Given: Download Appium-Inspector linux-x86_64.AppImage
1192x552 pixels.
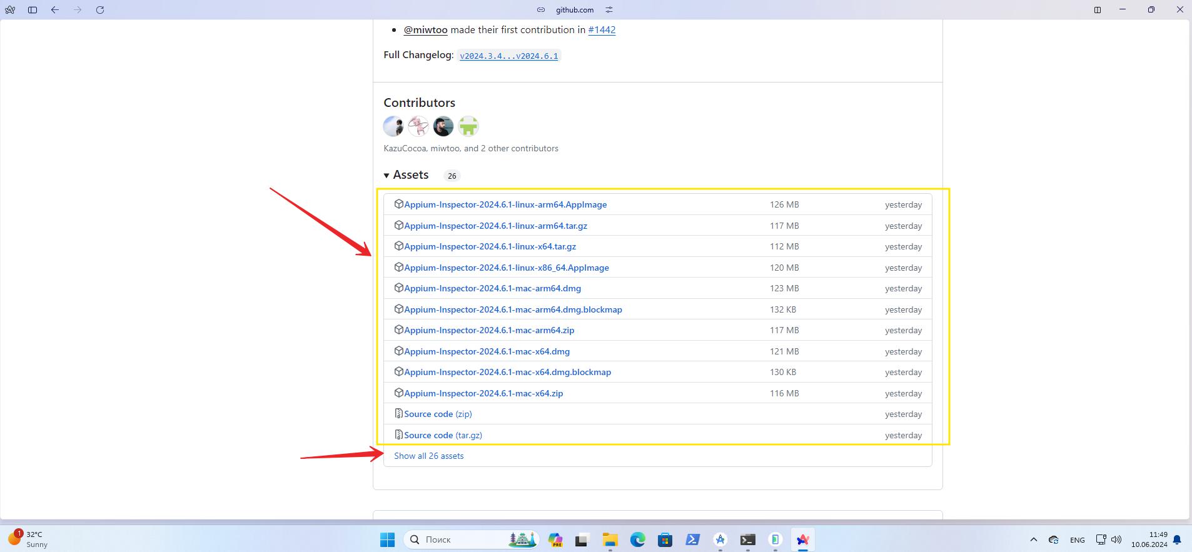Looking at the screenshot, I should tap(506, 268).
